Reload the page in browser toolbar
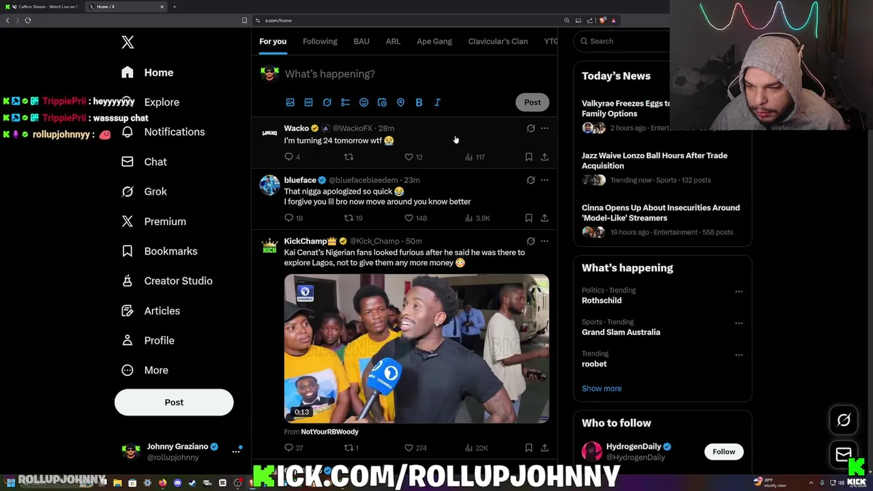 pyautogui.click(x=28, y=20)
